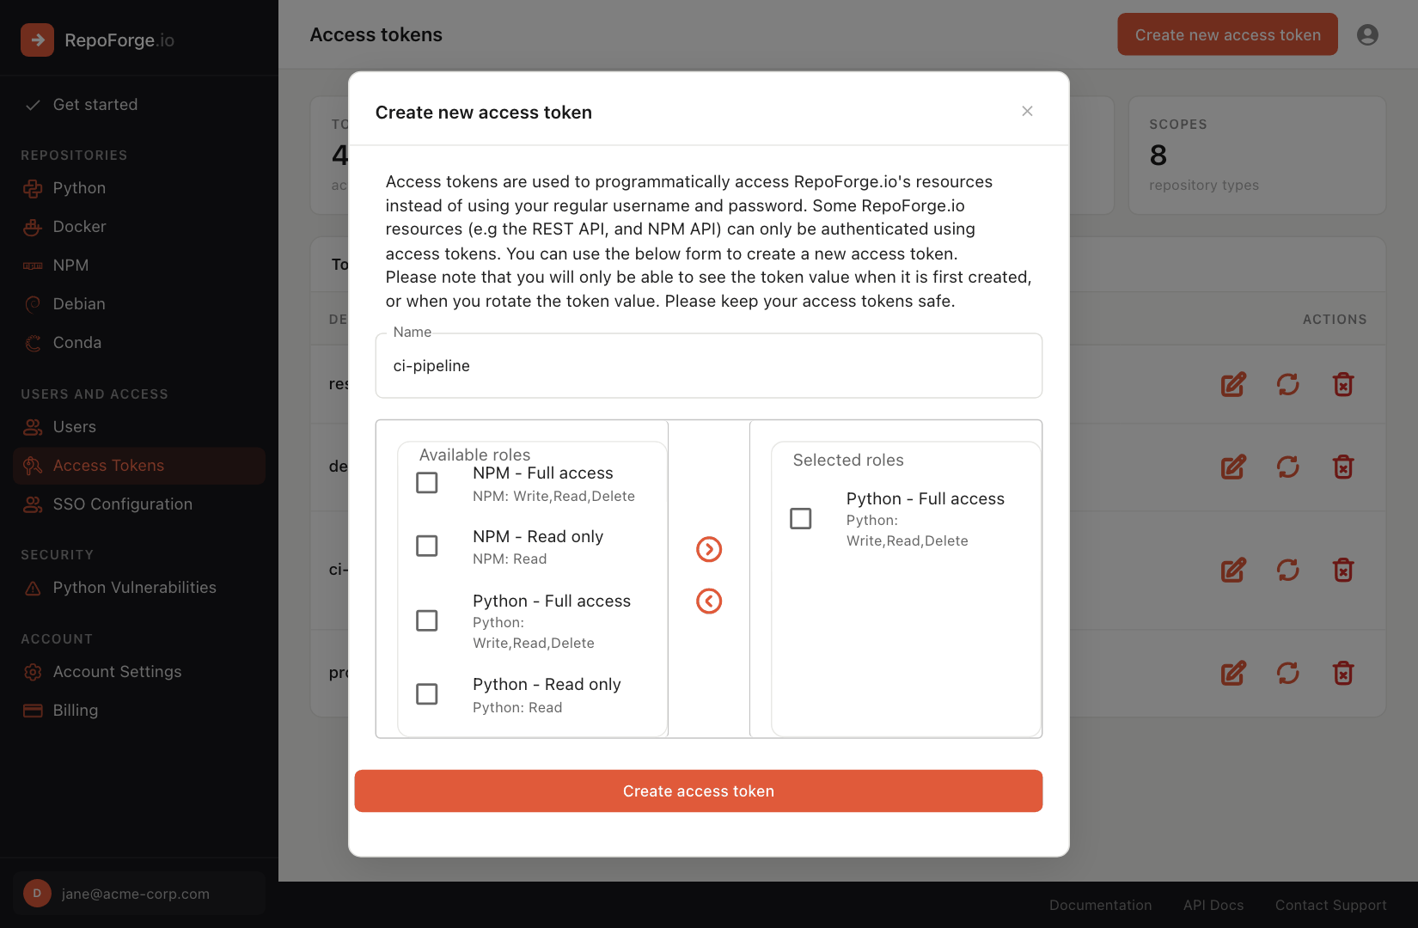Click the Create access token button

pyautogui.click(x=699, y=791)
